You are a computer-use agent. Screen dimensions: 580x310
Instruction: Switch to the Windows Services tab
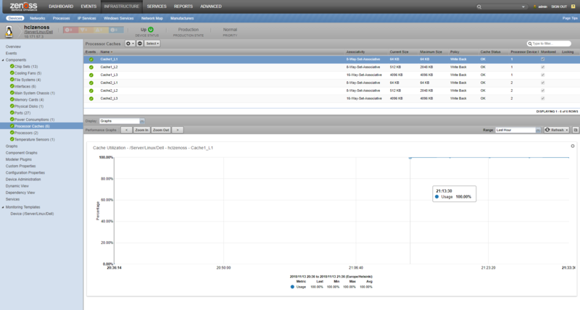click(x=119, y=18)
